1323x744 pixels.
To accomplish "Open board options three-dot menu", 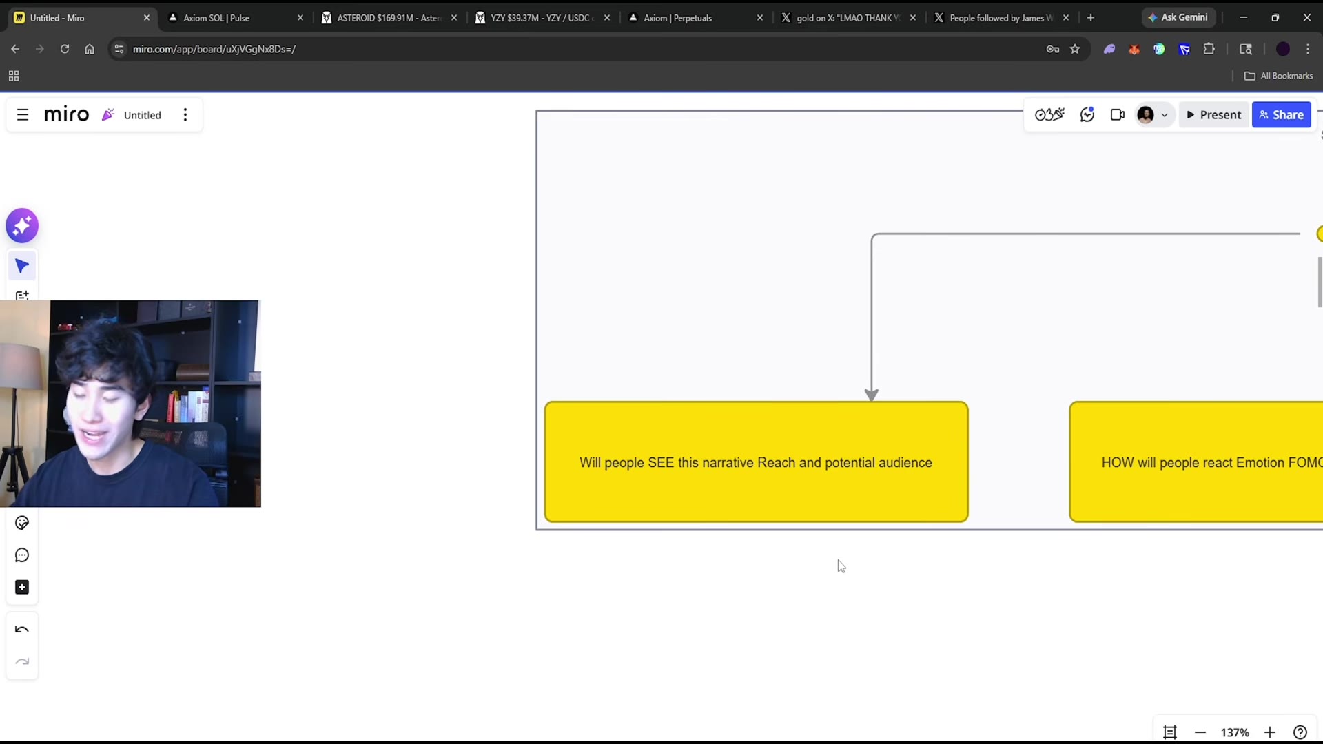I will point(185,115).
